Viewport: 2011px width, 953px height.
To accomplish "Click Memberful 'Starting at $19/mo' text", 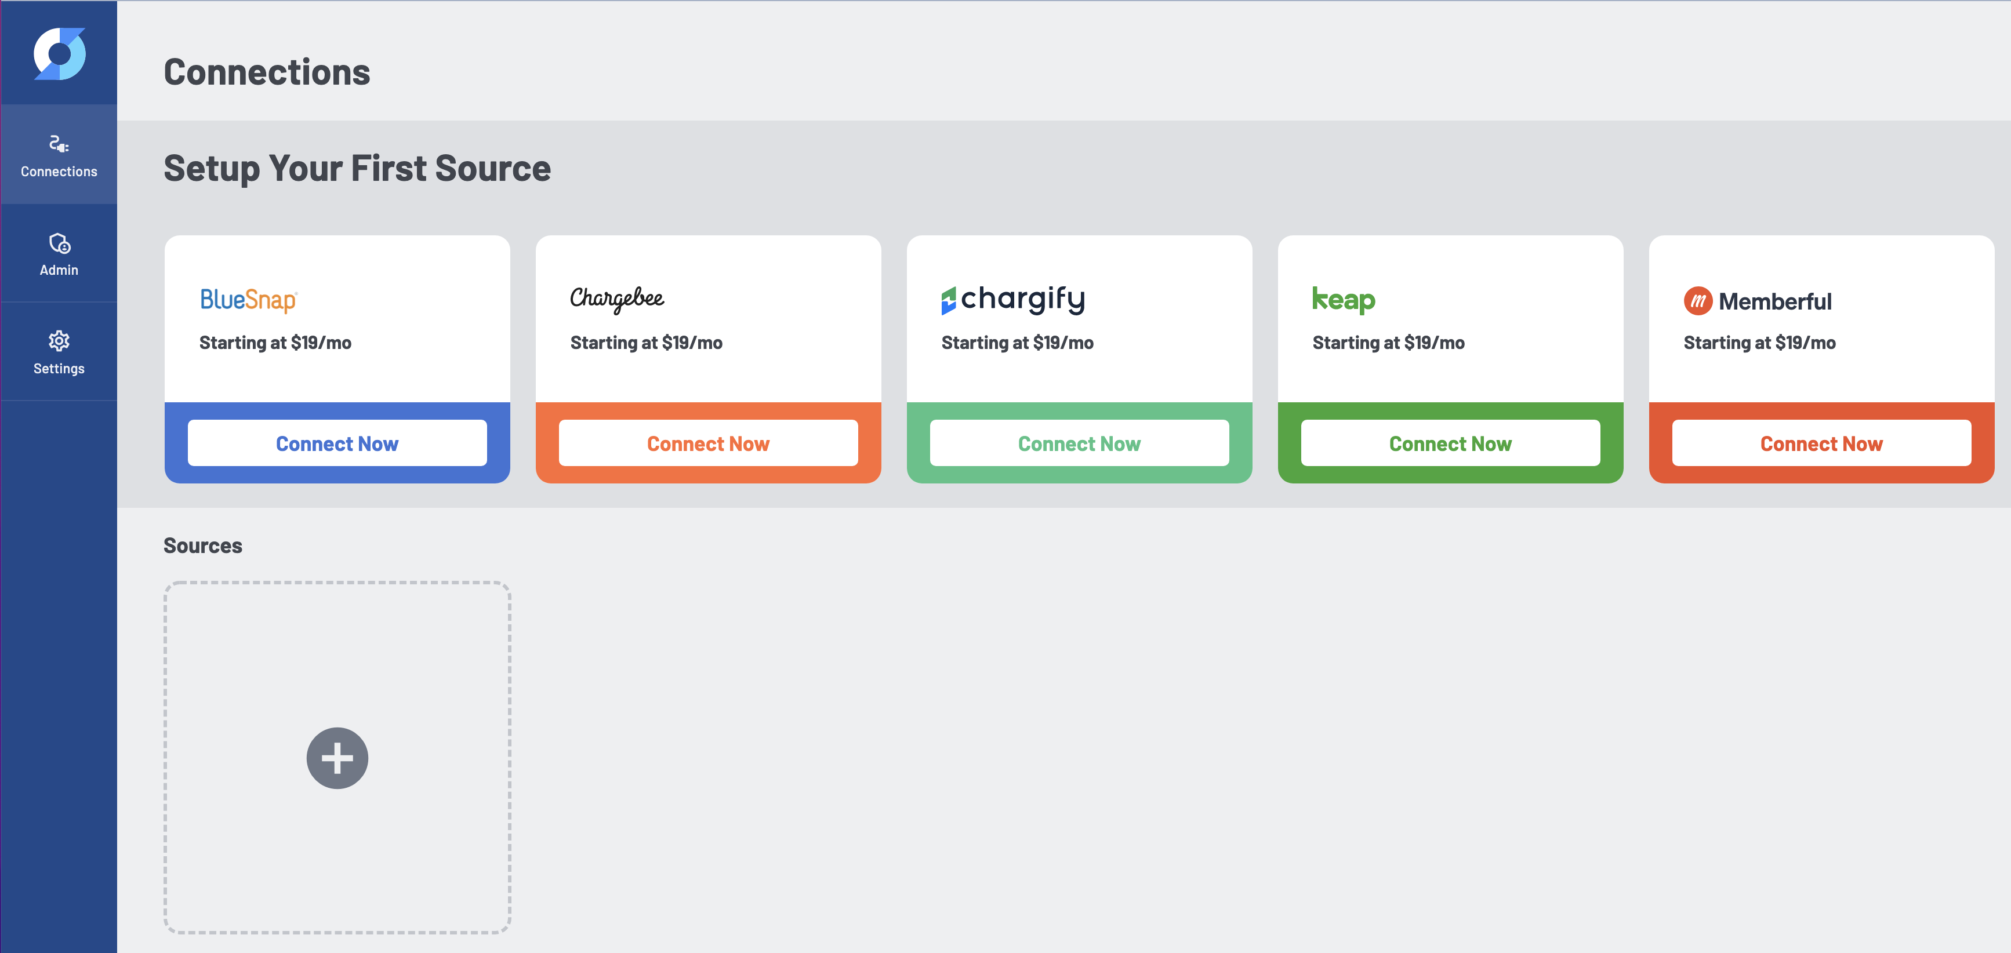I will coord(1759,343).
